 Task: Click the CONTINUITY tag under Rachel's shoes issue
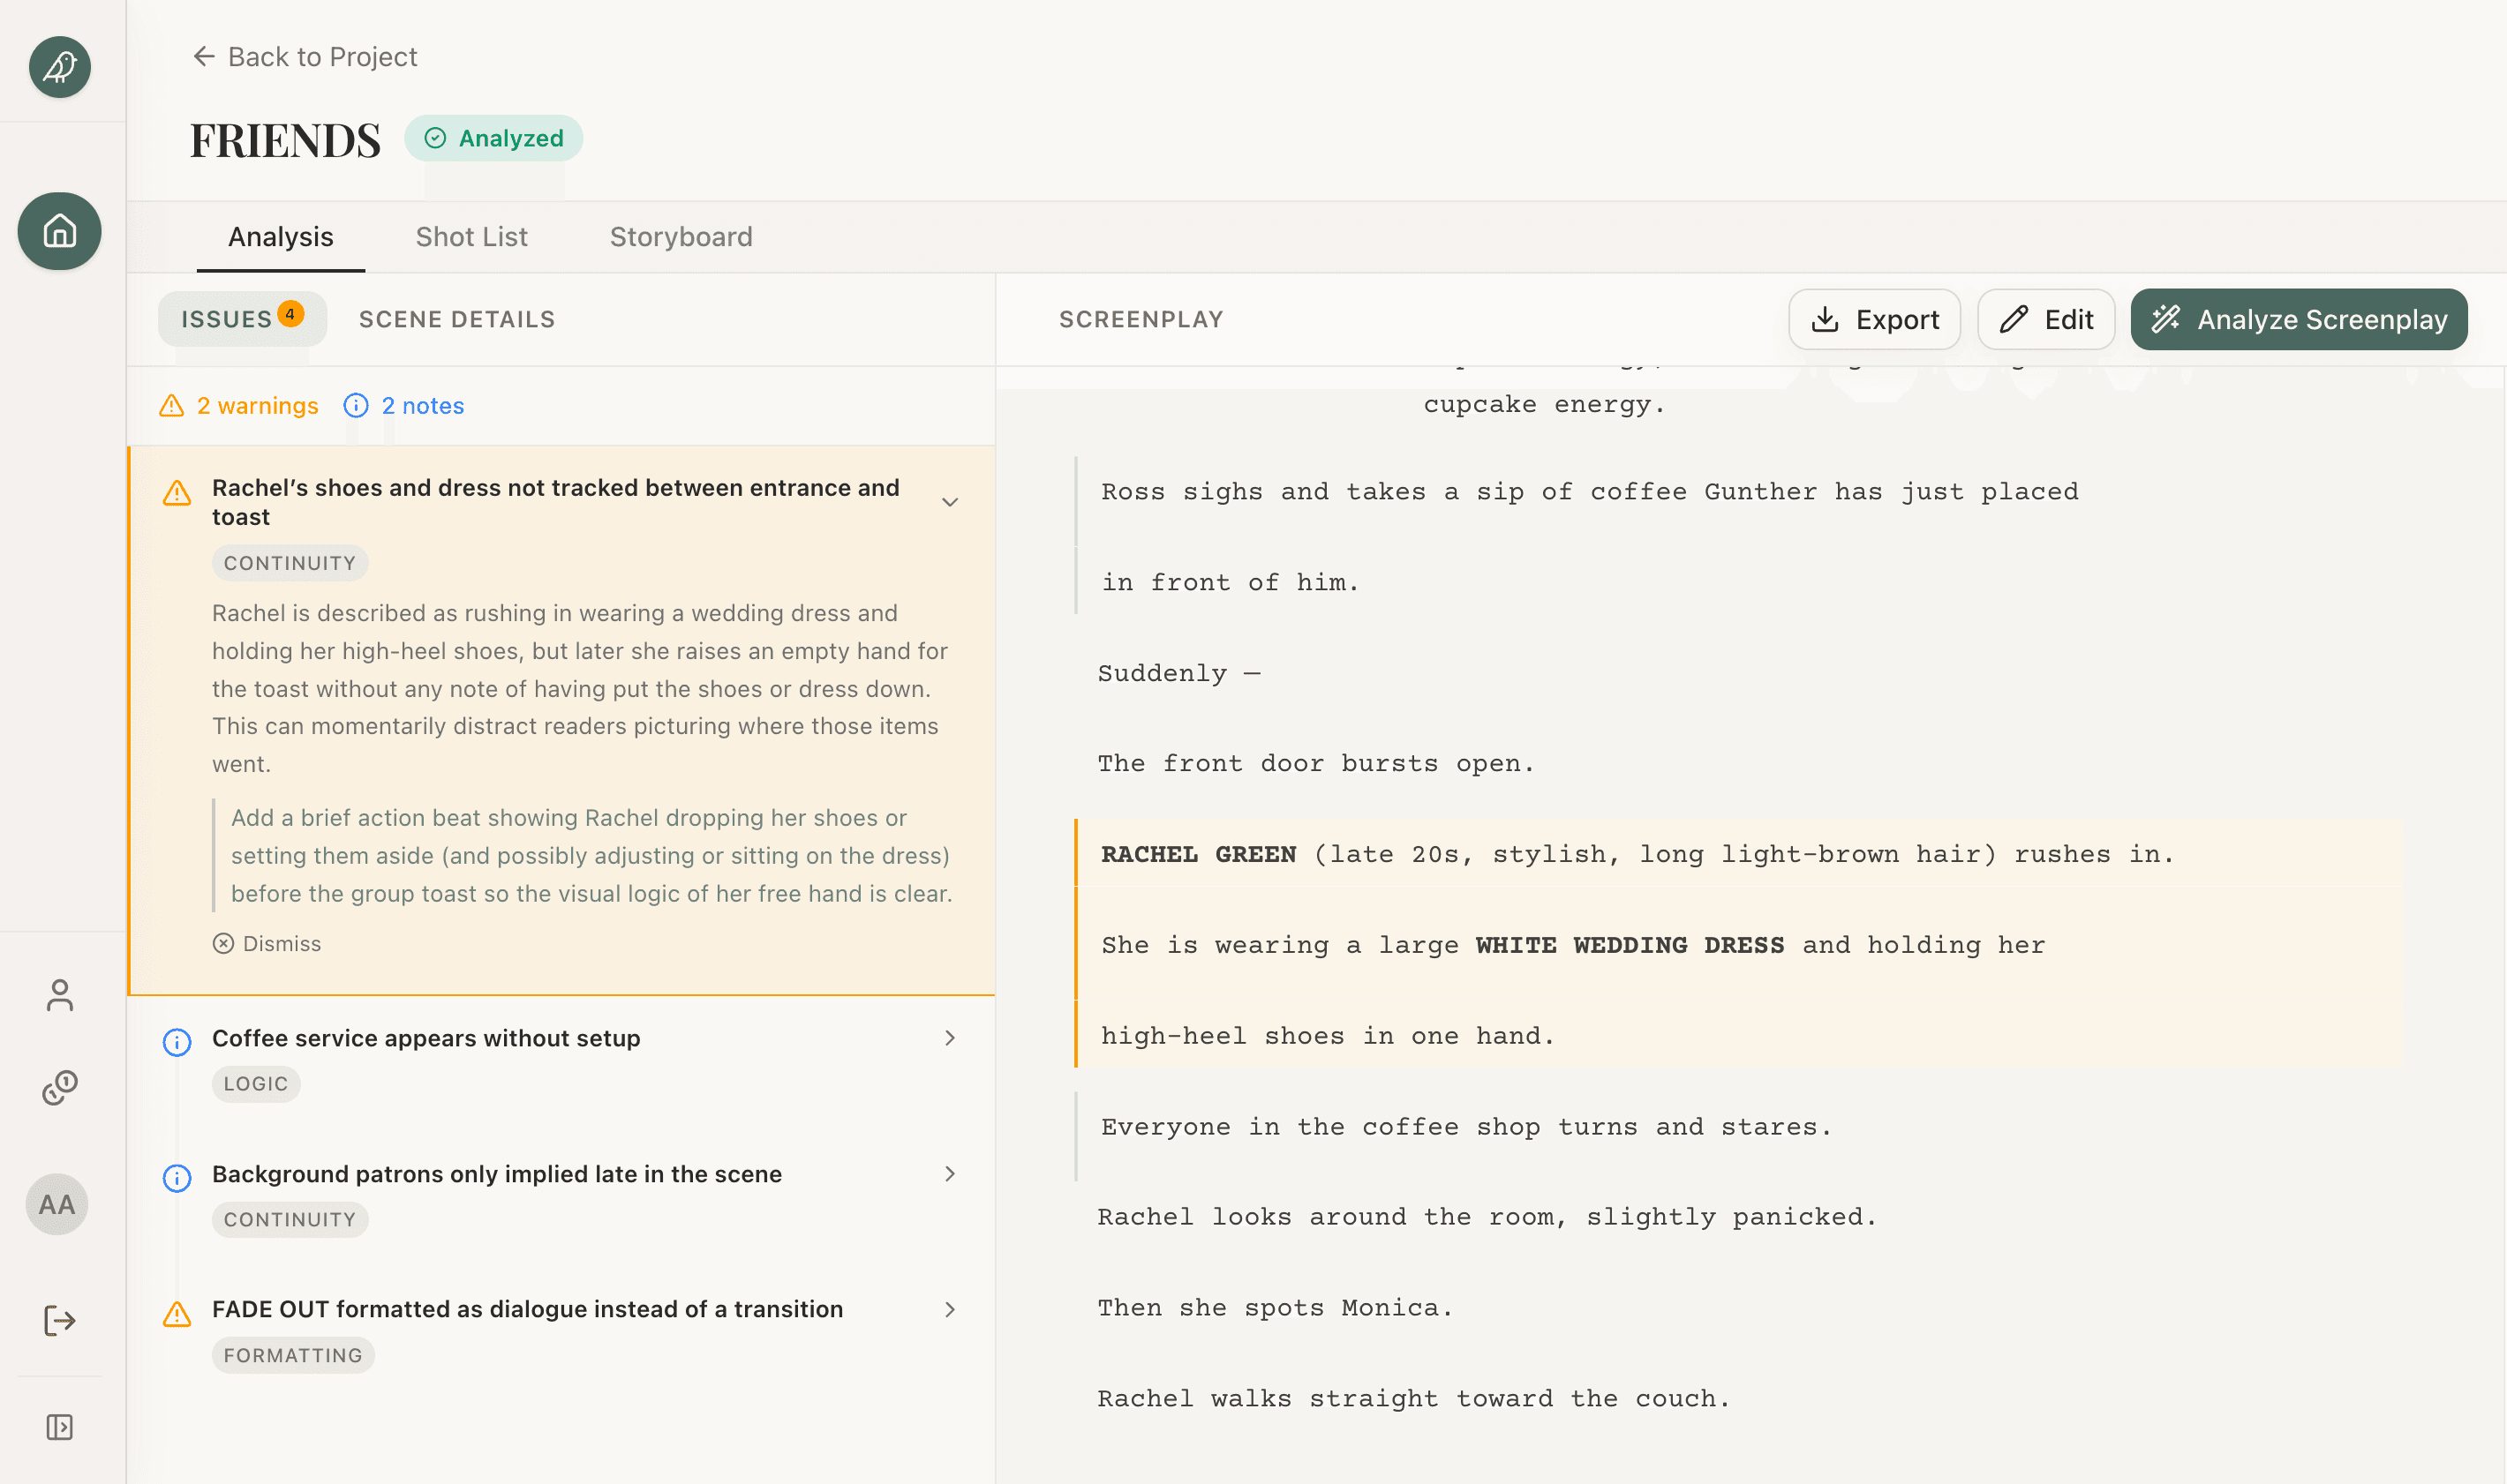[290, 563]
